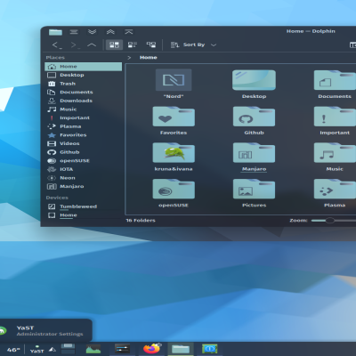This screenshot has height=356, width=356.
Task: Click the Devices section header
Action: click(x=57, y=198)
